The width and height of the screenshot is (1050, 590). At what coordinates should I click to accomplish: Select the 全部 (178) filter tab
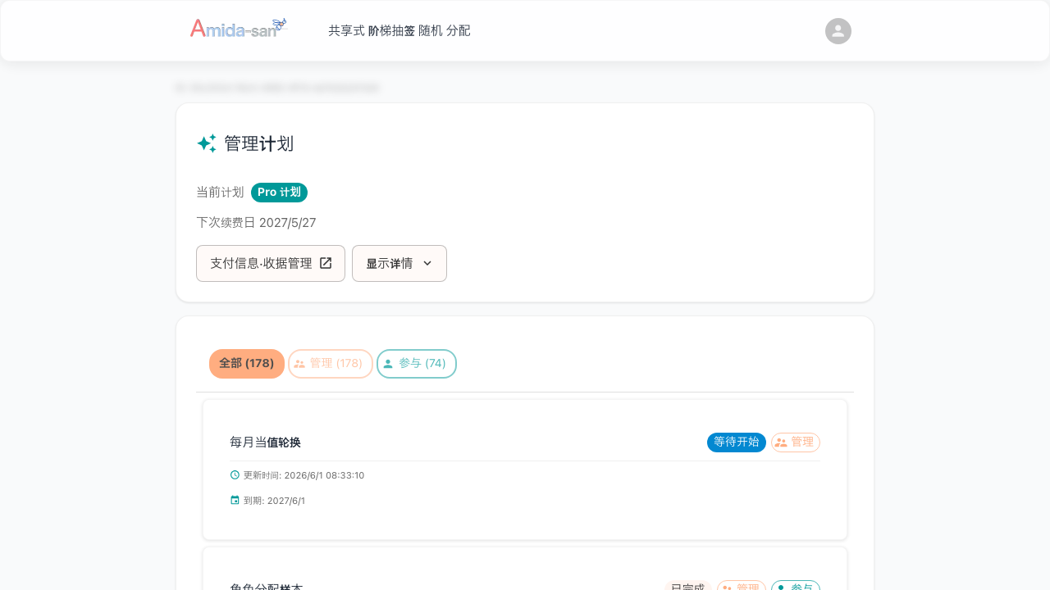(247, 364)
